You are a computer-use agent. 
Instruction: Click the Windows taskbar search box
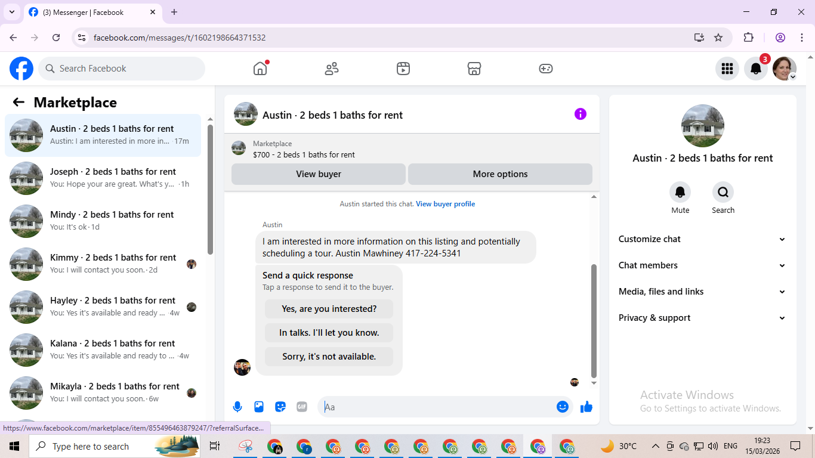click(x=115, y=446)
